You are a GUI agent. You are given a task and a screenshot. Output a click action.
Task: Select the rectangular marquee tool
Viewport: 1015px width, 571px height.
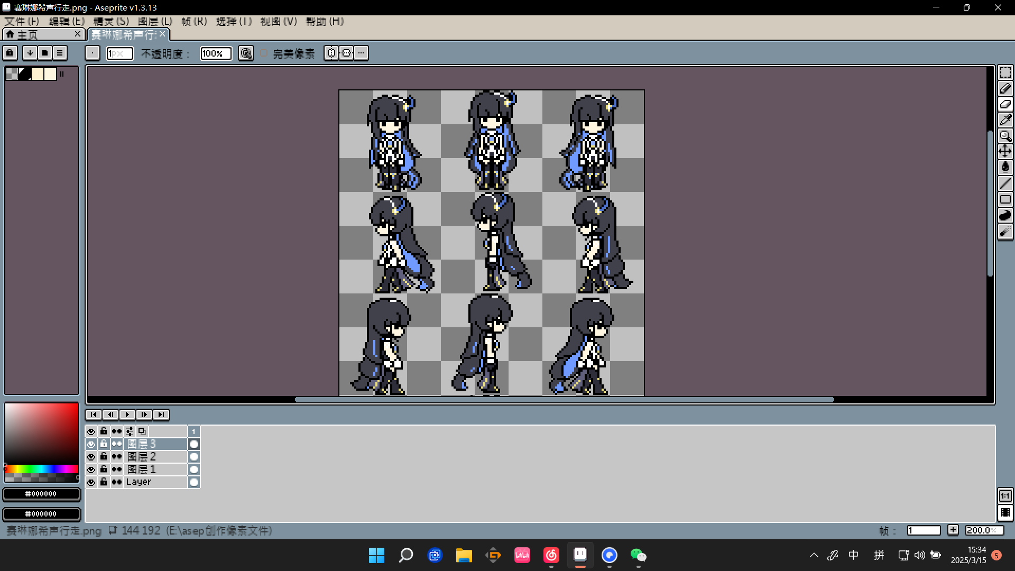[x=1005, y=72]
